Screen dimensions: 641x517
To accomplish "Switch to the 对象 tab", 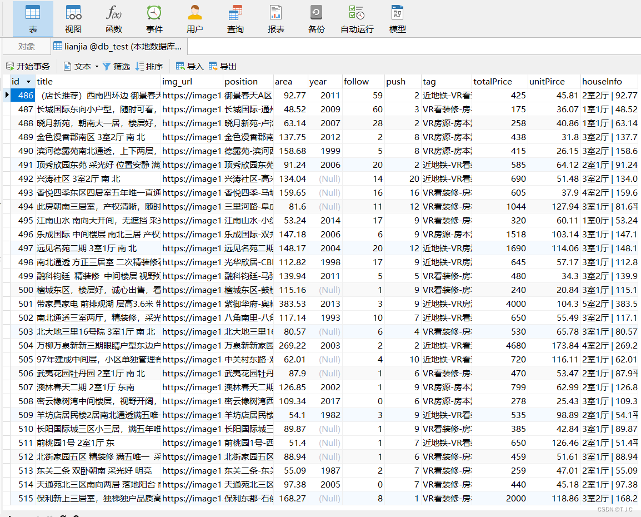I will (x=27, y=47).
